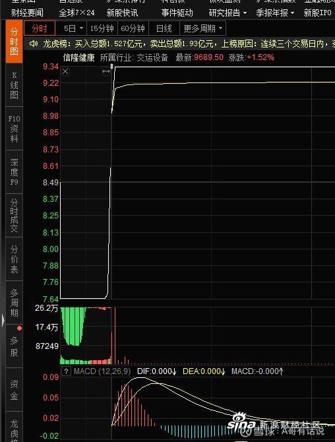Viewport: 335px width, 442px height.
Task: Switch chart to 15分钟 period
Action: [x=102, y=28]
